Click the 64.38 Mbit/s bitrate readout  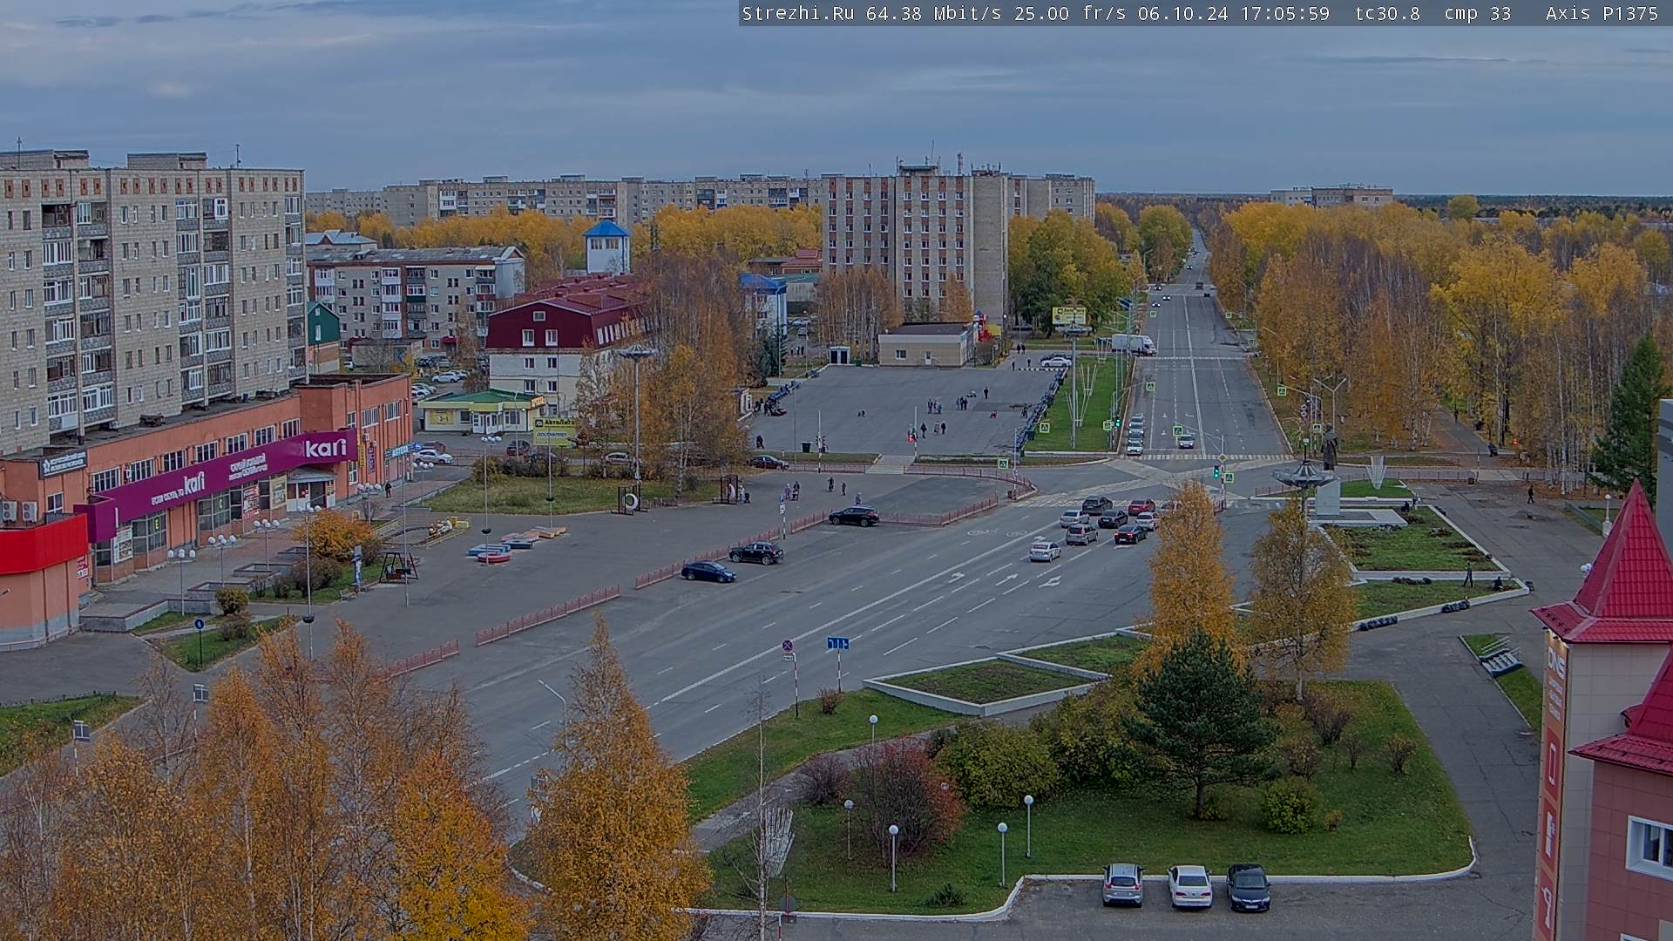tap(934, 13)
